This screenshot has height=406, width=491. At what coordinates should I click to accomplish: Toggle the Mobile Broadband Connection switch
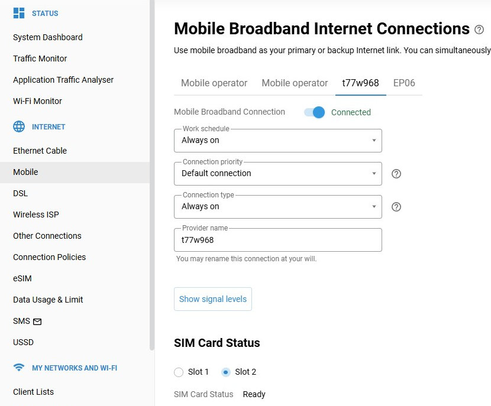(x=315, y=112)
